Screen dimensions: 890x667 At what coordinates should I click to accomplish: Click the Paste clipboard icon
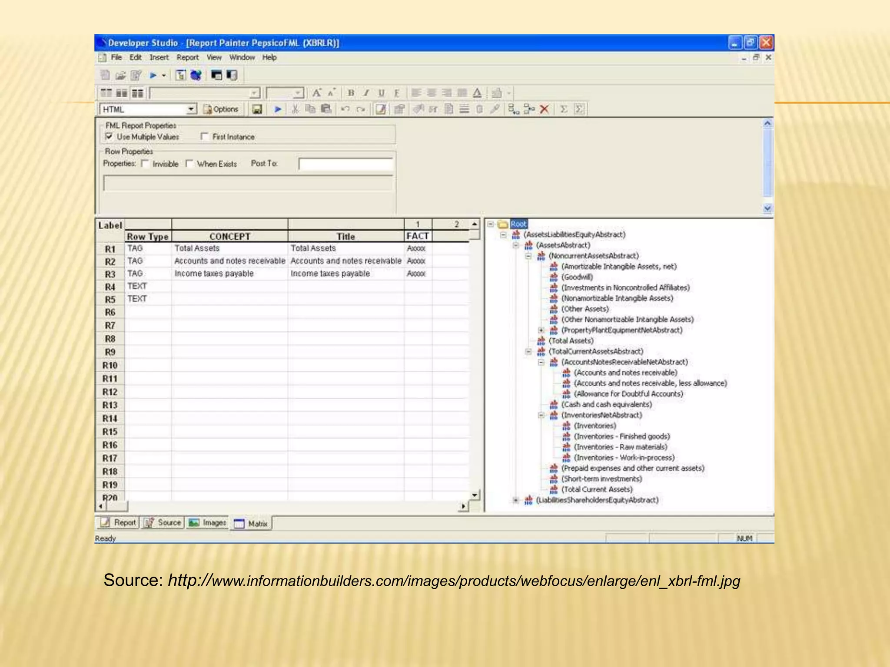pos(326,109)
